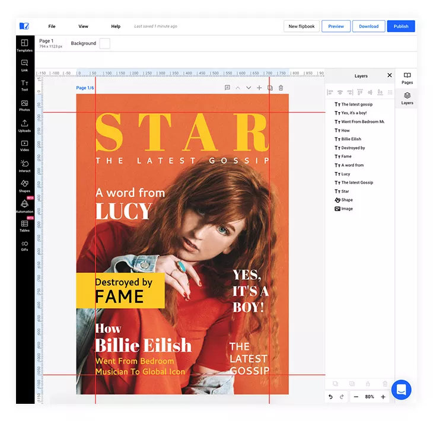Open the Photos panel

click(24, 106)
